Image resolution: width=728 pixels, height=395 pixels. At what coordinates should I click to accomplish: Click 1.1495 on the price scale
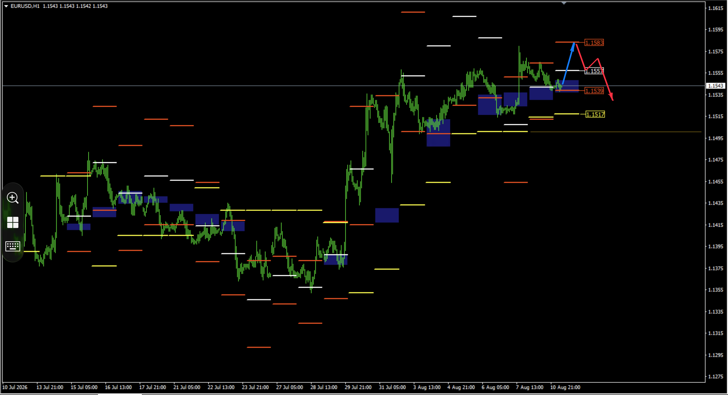point(715,138)
